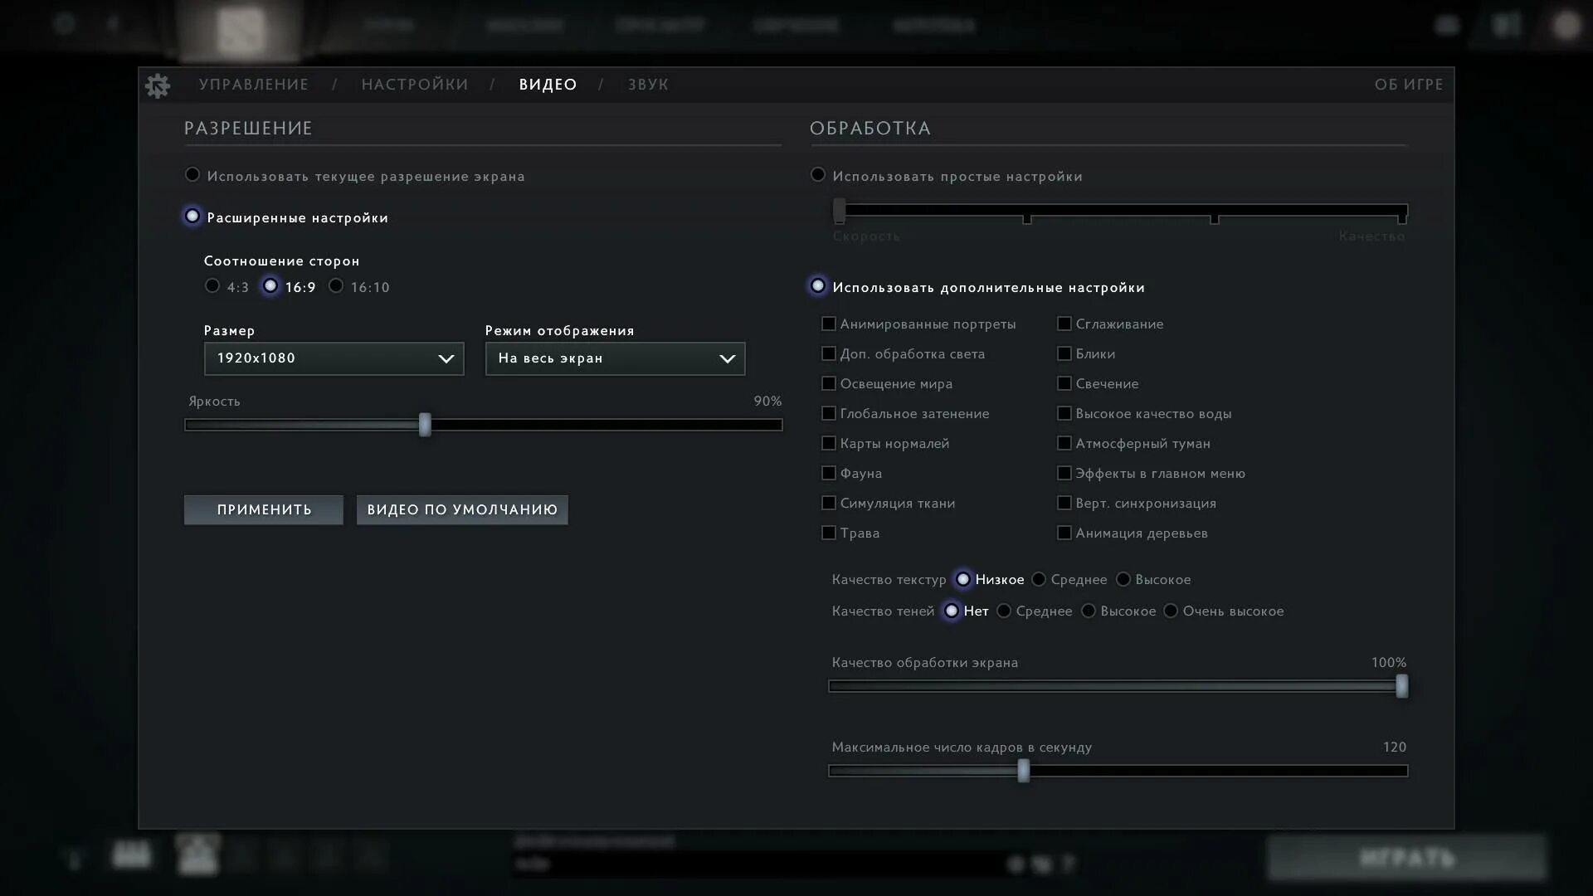Click the Яркость brightness slider handle

point(425,424)
